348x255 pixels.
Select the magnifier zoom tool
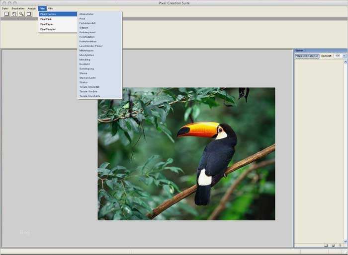[x=21, y=14]
